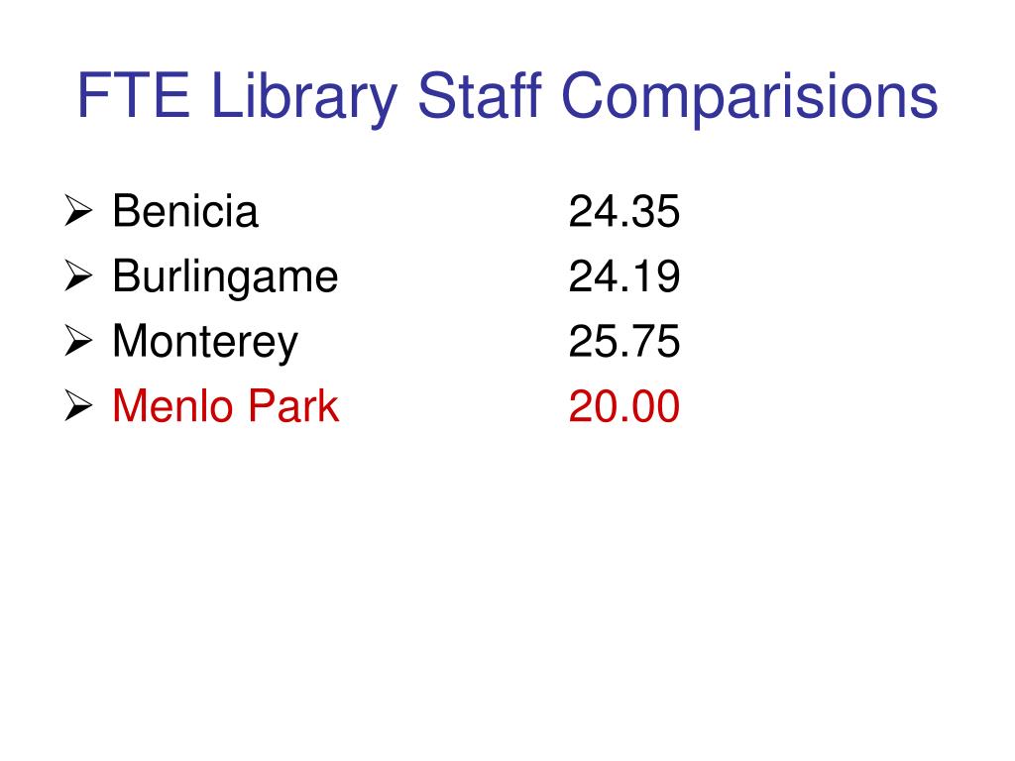1015x761 pixels.
Task: Click the Benicia text
Action: pos(185,211)
